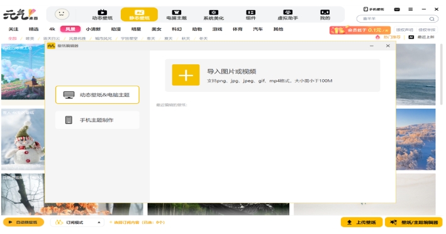Select the 风景 category
446x234 pixels.
tap(70, 29)
